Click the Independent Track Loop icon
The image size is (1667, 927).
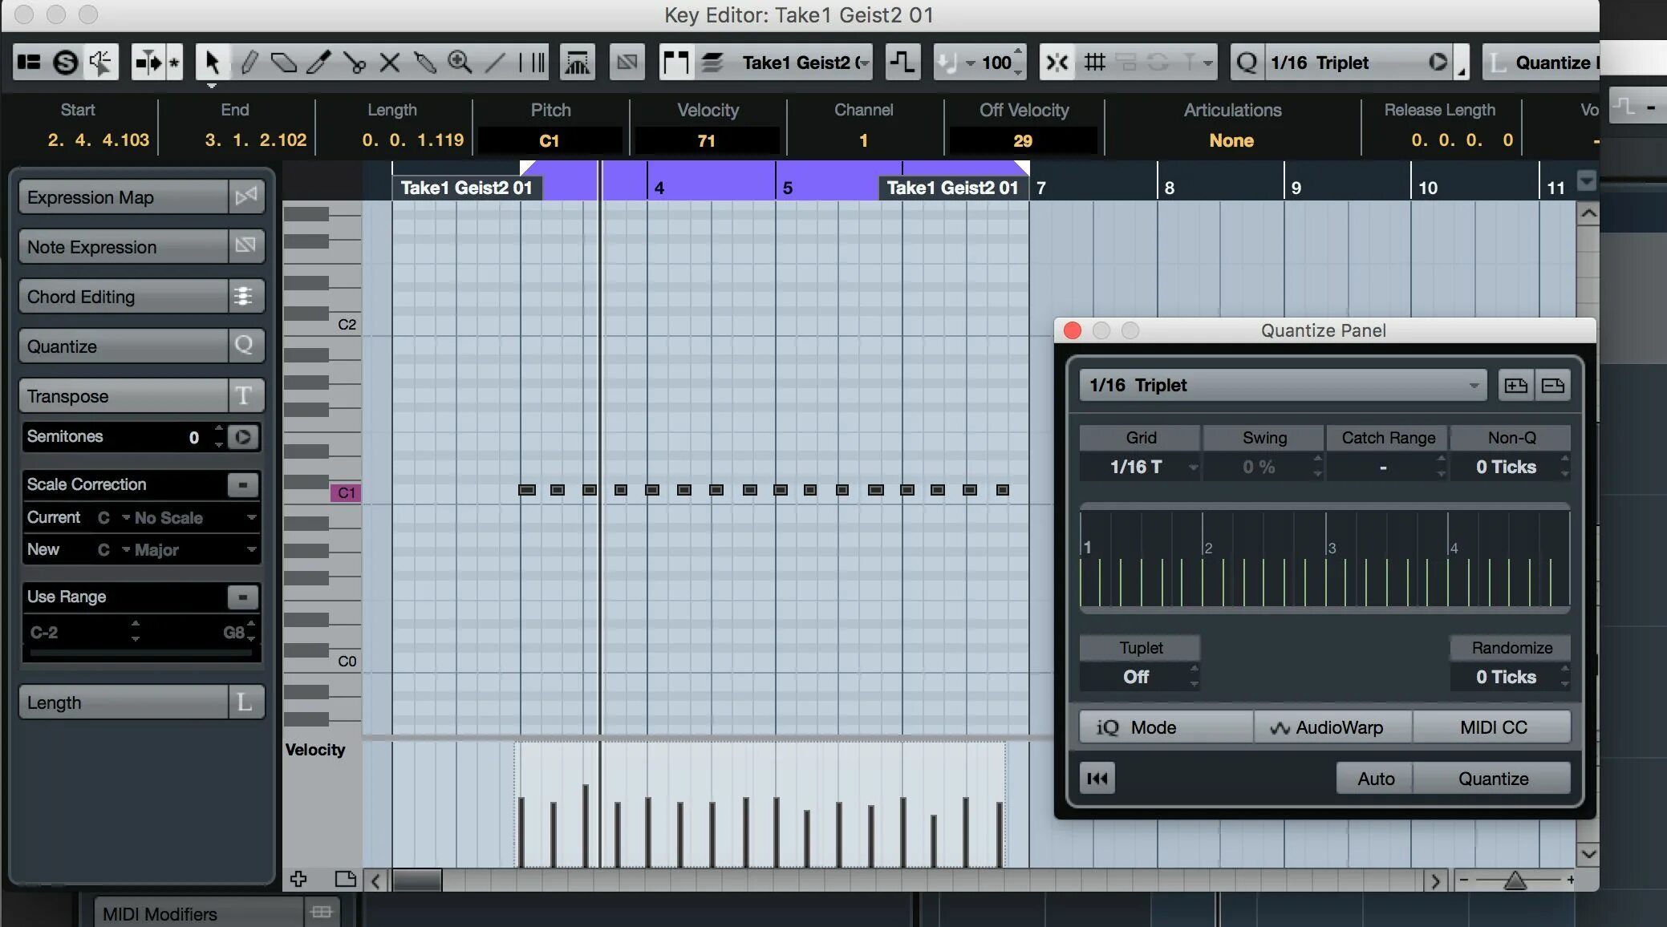tap(577, 62)
